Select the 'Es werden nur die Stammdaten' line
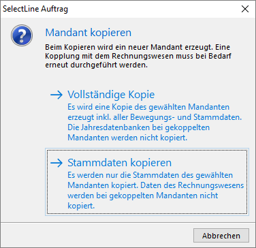256x248 pixels. coord(150,175)
